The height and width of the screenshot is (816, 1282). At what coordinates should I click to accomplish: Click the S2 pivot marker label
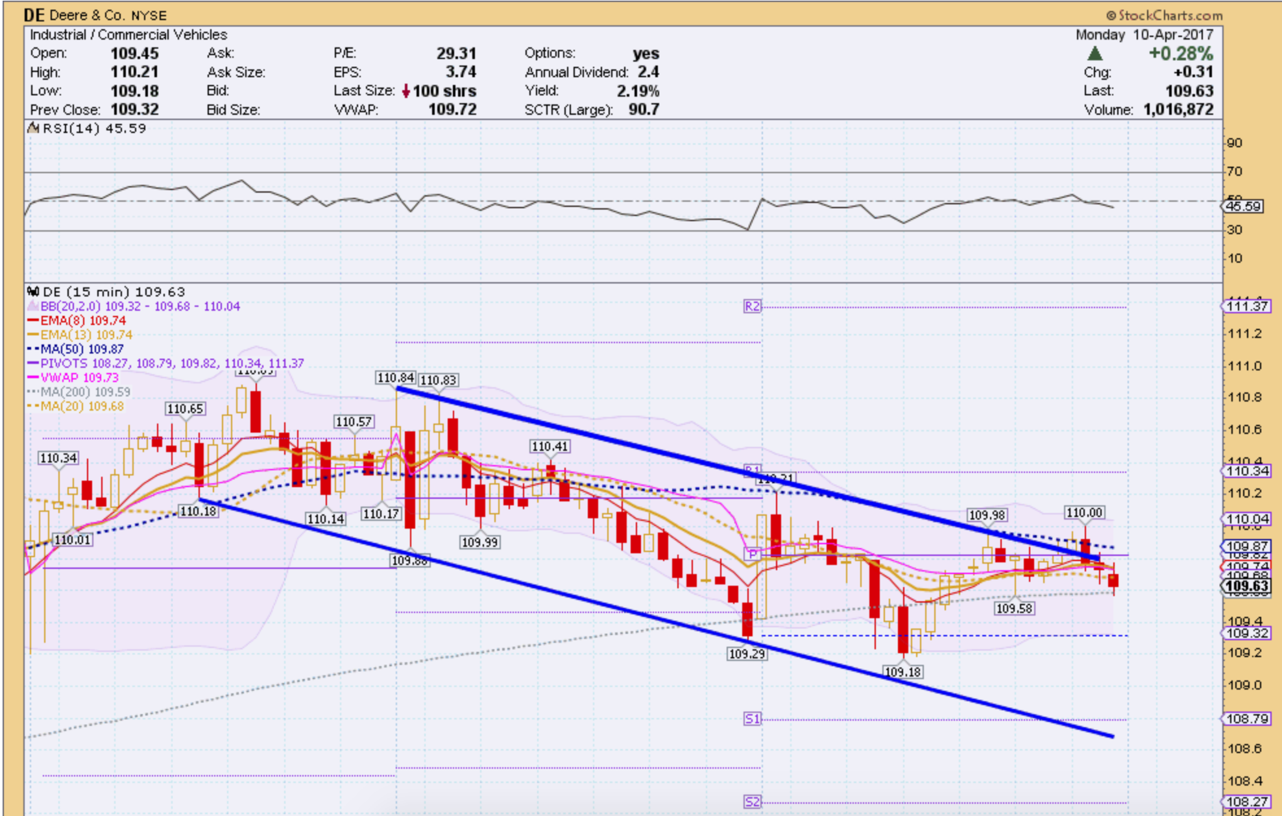[751, 802]
